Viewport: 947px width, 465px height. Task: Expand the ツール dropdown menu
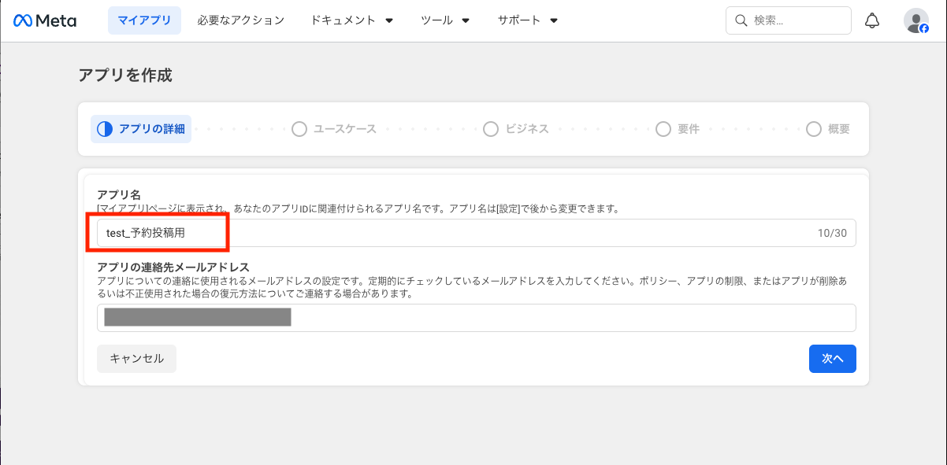click(x=445, y=20)
